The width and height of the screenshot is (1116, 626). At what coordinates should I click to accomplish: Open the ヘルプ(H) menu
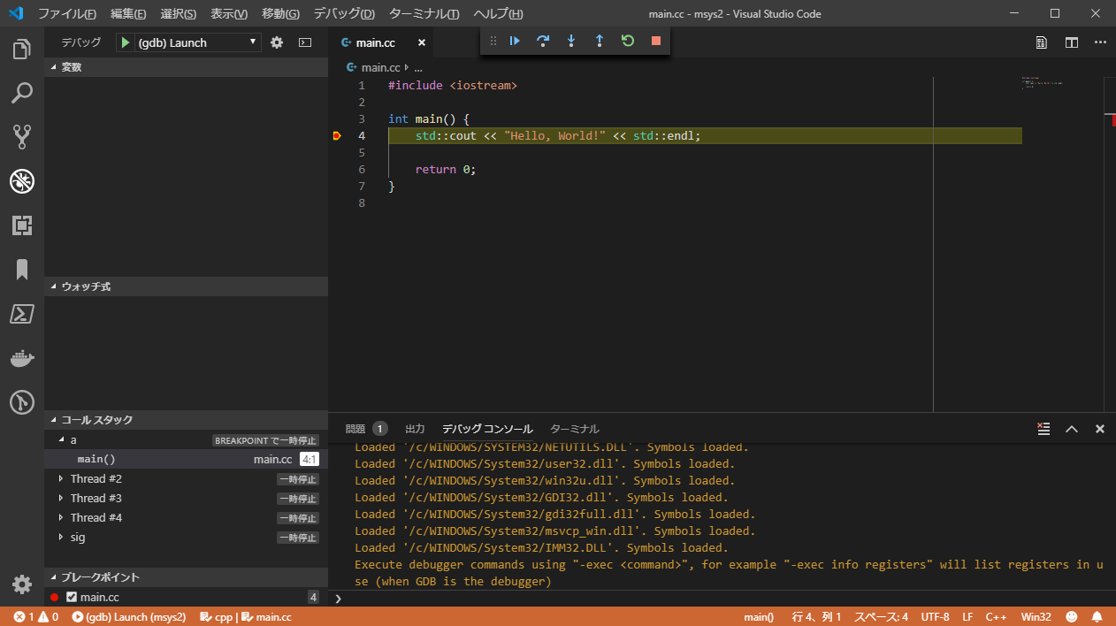pyautogui.click(x=498, y=14)
